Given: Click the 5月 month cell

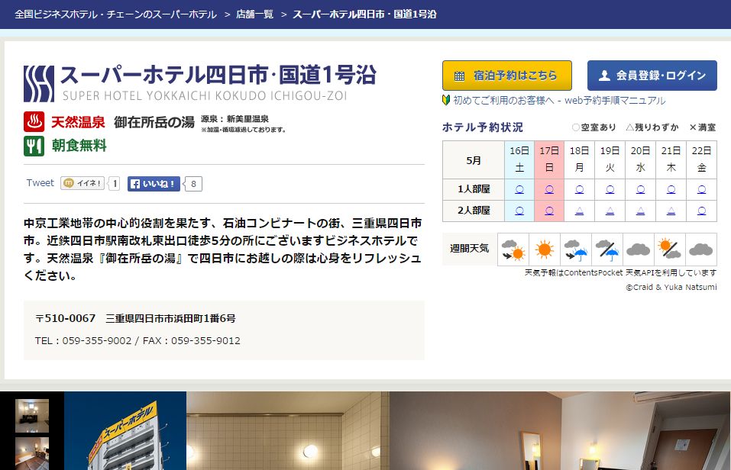Looking at the screenshot, I should (473, 160).
